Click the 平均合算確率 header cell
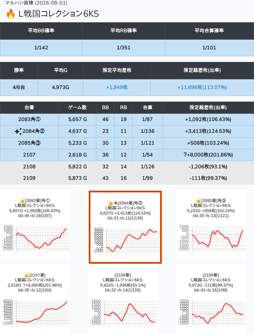The image size is (254, 334). coord(209,31)
